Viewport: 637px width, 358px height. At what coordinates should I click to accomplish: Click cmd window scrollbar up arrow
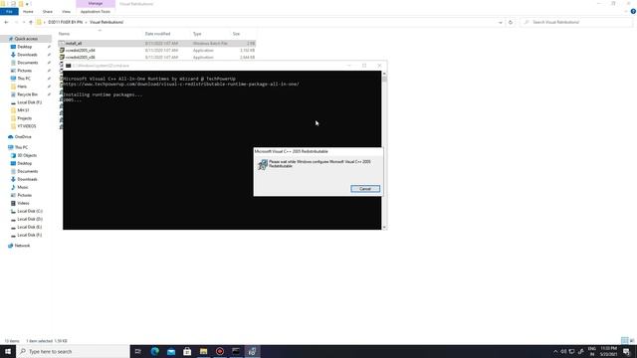pyautogui.click(x=384, y=74)
